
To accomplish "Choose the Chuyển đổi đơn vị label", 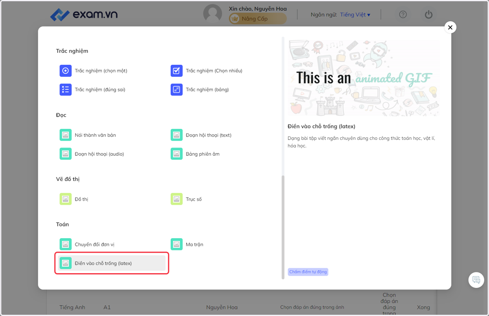I will [x=95, y=244].
